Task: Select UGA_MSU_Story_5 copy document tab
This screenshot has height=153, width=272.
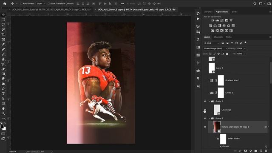Action: [x=137, y=9]
